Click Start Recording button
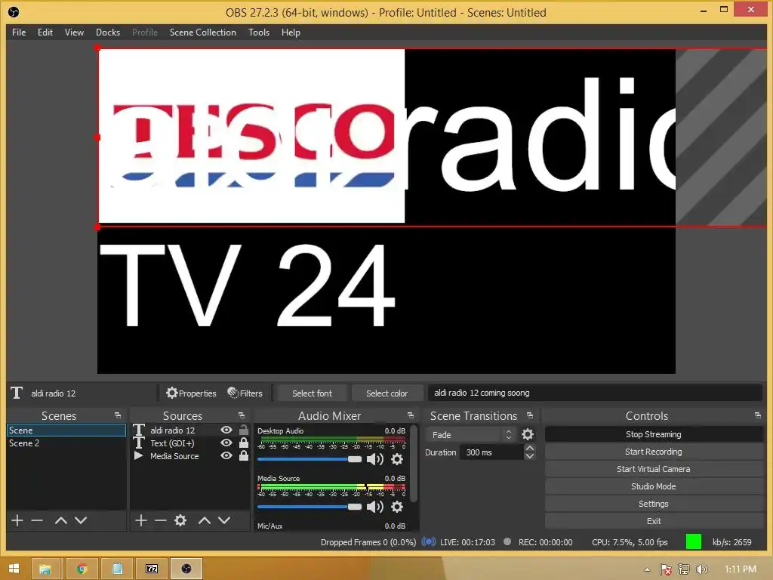The height and width of the screenshot is (580, 773). (x=654, y=452)
